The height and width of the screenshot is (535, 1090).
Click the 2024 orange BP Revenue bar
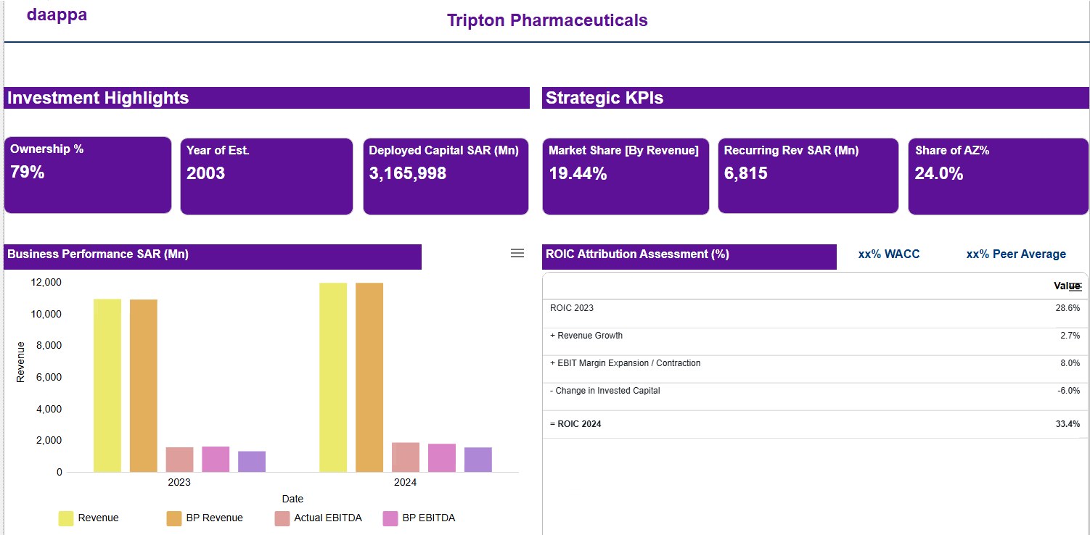click(x=369, y=378)
